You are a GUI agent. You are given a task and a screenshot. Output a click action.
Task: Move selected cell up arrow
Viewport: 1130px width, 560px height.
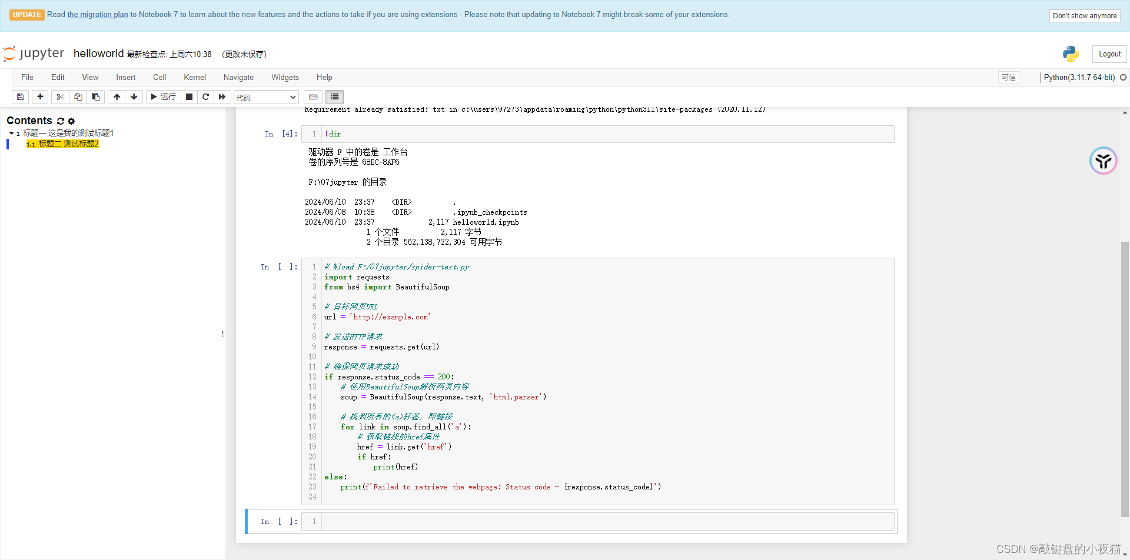(x=117, y=97)
